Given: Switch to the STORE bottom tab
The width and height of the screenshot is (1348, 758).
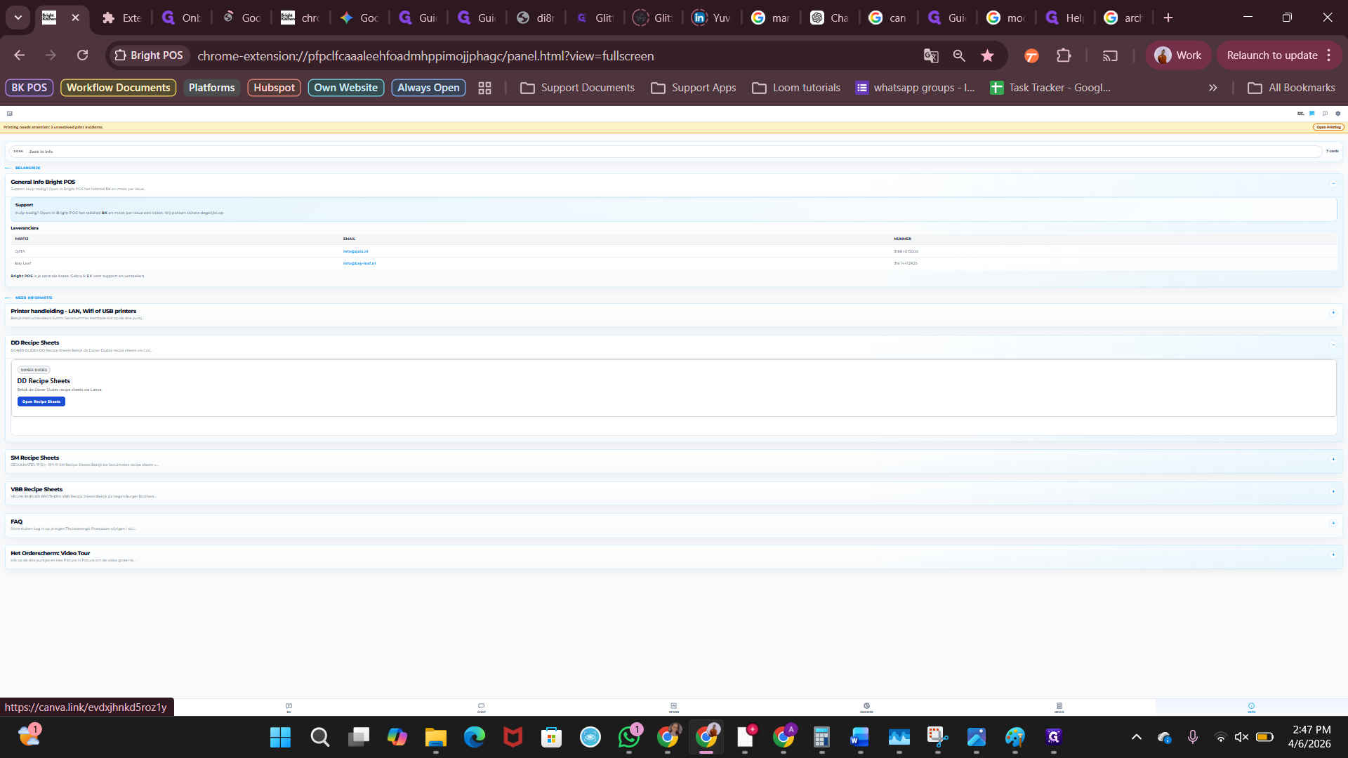Looking at the screenshot, I should click(x=673, y=707).
